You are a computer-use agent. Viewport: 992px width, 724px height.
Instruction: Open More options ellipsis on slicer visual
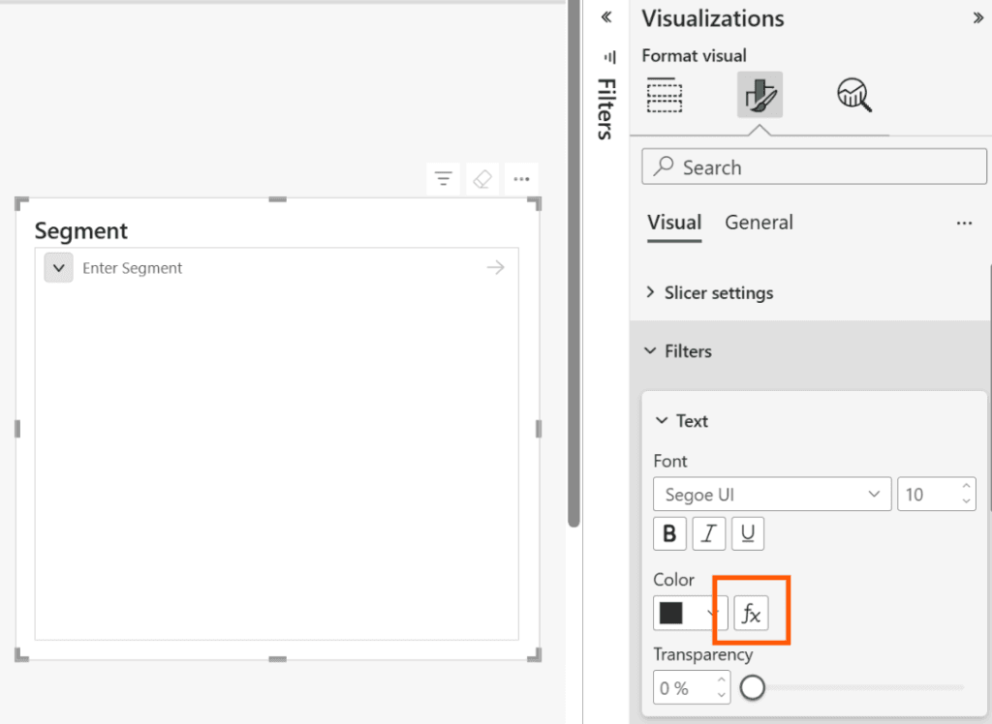(x=521, y=179)
